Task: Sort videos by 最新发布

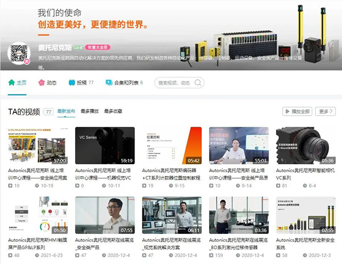Action: [66, 111]
